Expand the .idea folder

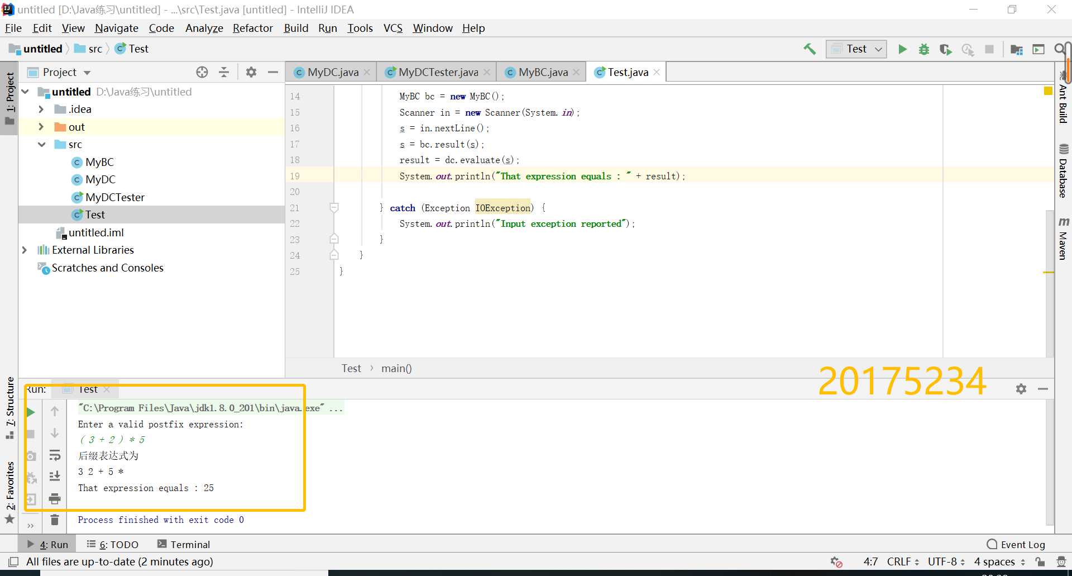(x=41, y=110)
